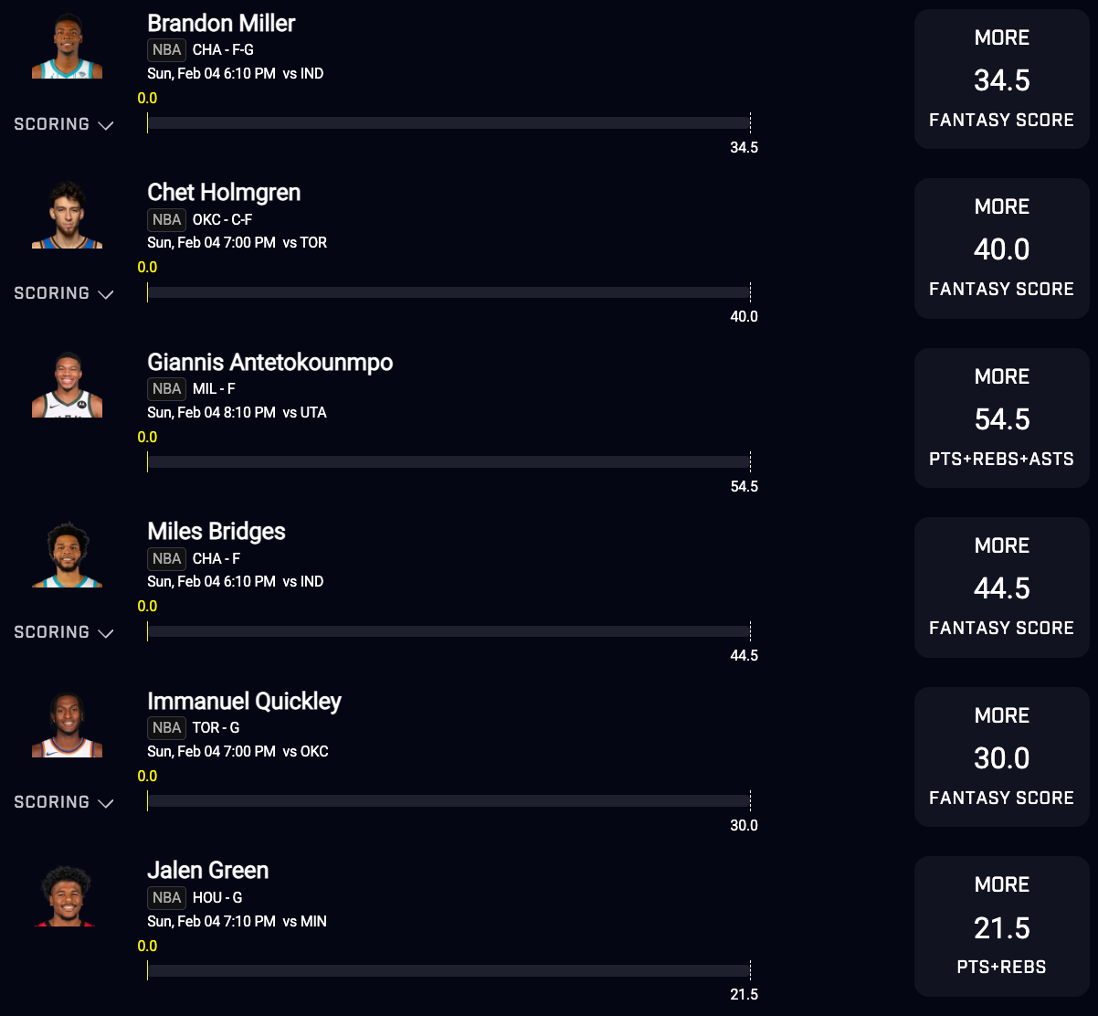The image size is (1098, 1016).
Task: Click the NBA badge under Brandon Miller
Action: coord(166,50)
